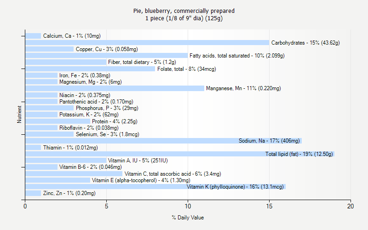Select the 'Vitamin B-6 - 2% (0.046mg)' label
Screen dimensions: 368x230
[x=90, y=167]
